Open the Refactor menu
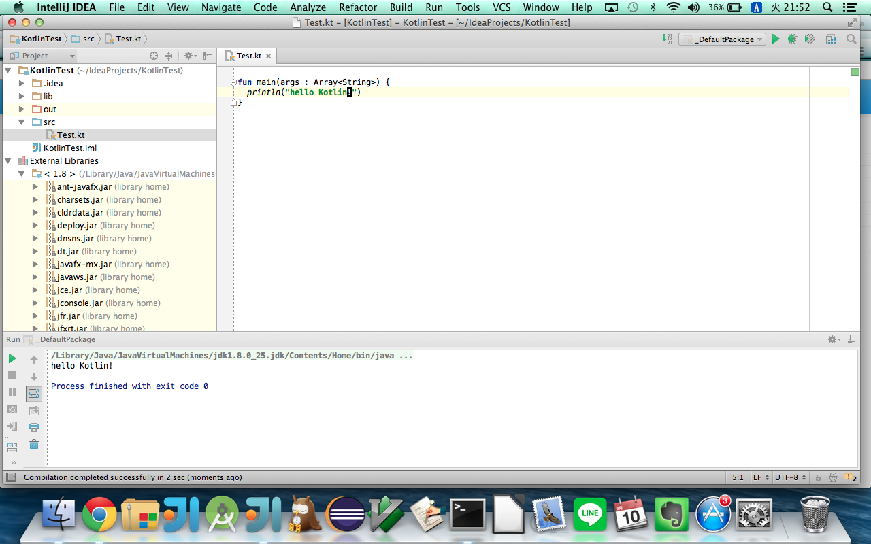The height and width of the screenshot is (544, 871). [358, 7]
